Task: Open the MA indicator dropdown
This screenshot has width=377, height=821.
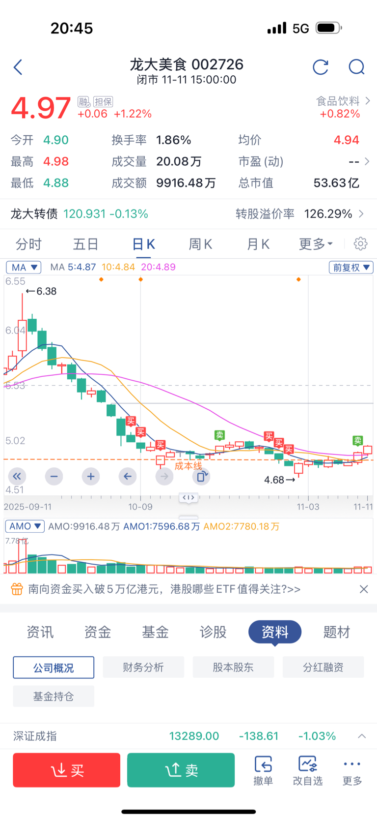Action: point(24,267)
